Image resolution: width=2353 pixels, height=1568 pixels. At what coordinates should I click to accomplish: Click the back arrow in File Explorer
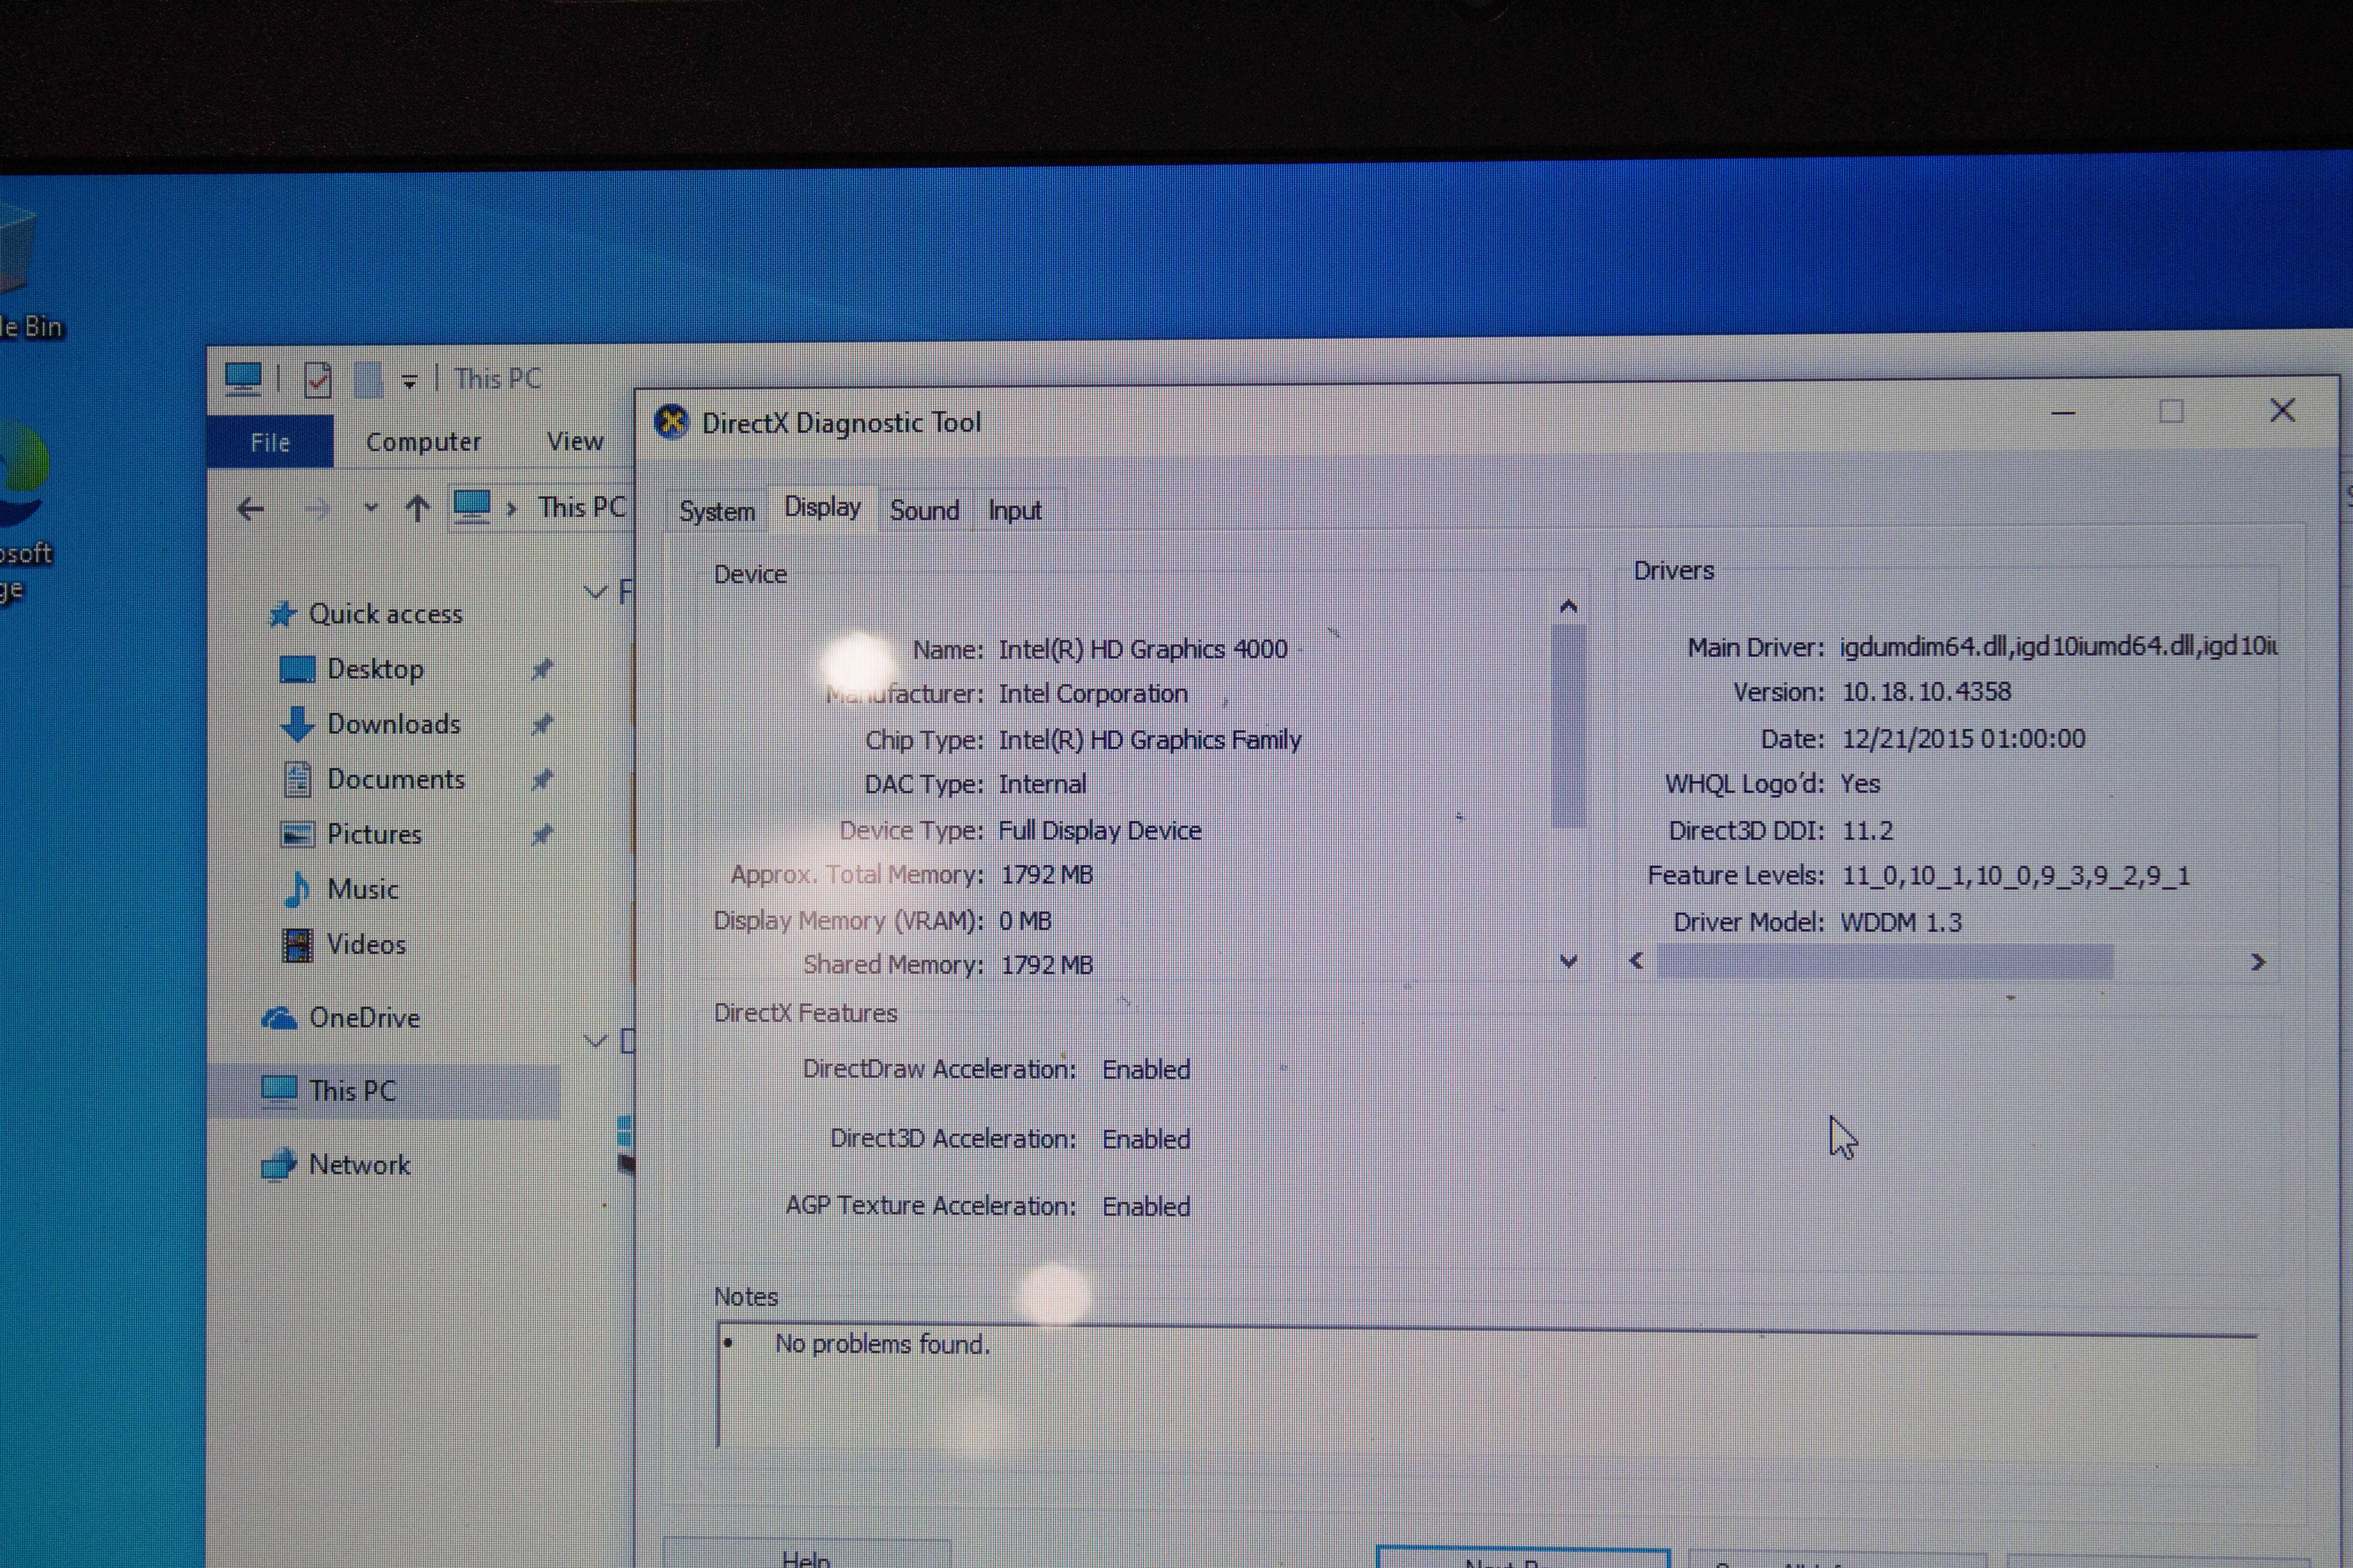pos(250,509)
